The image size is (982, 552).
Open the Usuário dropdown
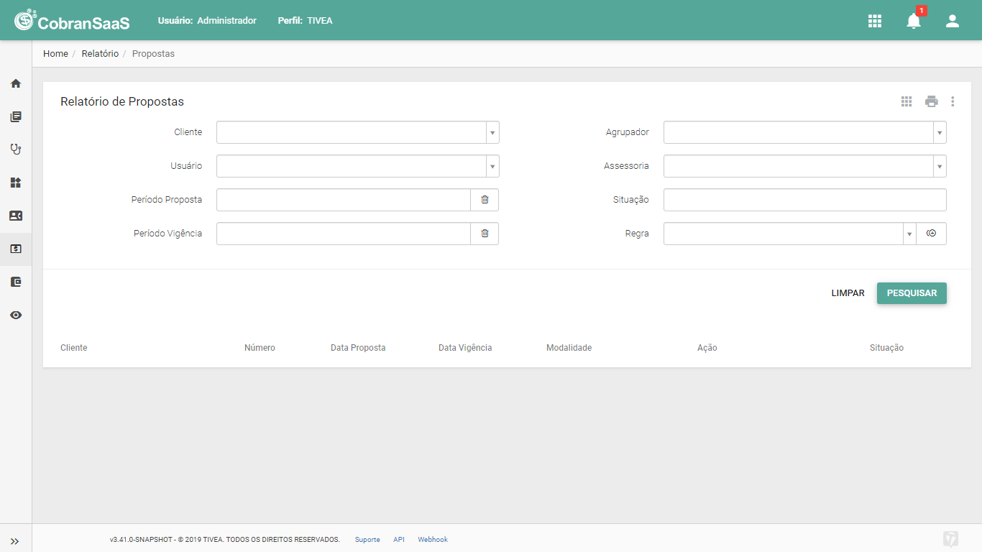(x=358, y=166)
